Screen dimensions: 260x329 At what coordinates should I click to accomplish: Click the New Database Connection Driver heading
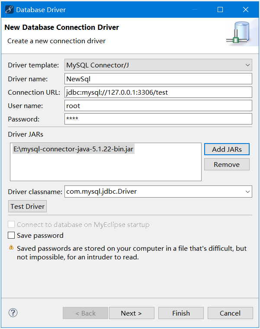pos(62,27)
